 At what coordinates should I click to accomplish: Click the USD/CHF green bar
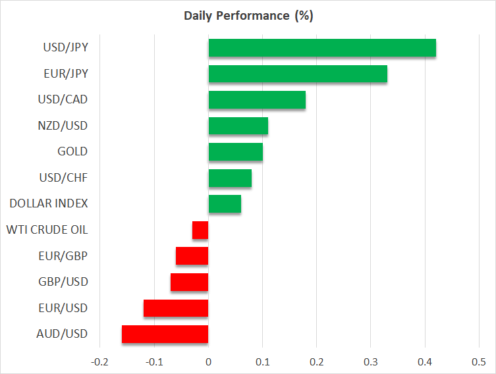(230, 178)
